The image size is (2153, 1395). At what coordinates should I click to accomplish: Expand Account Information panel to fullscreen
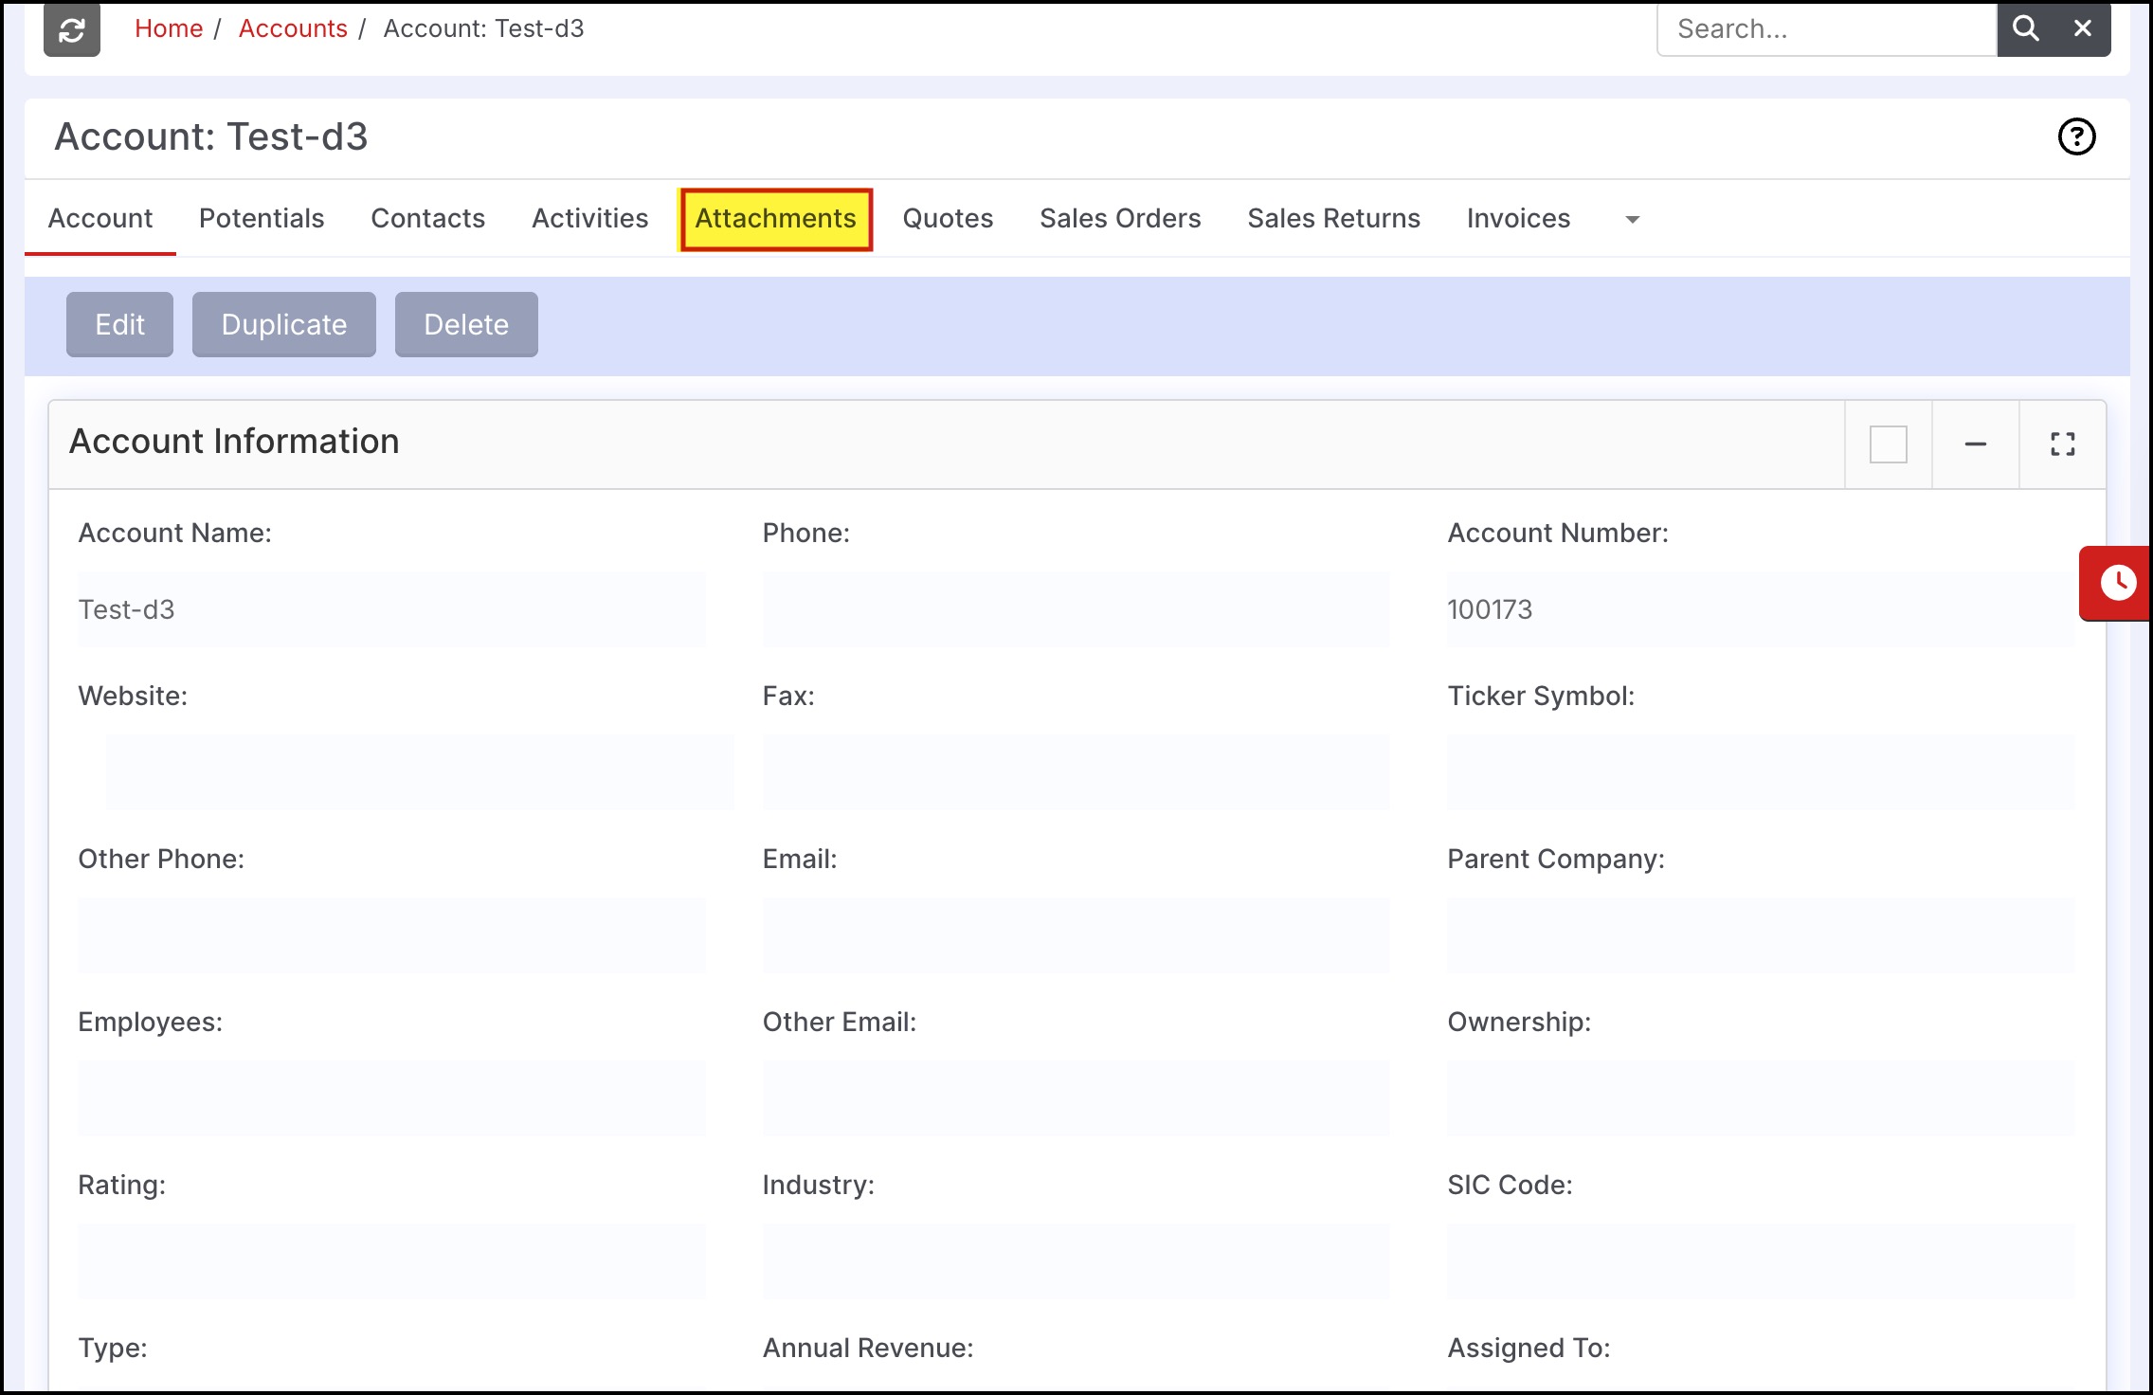pos(2062,444)
